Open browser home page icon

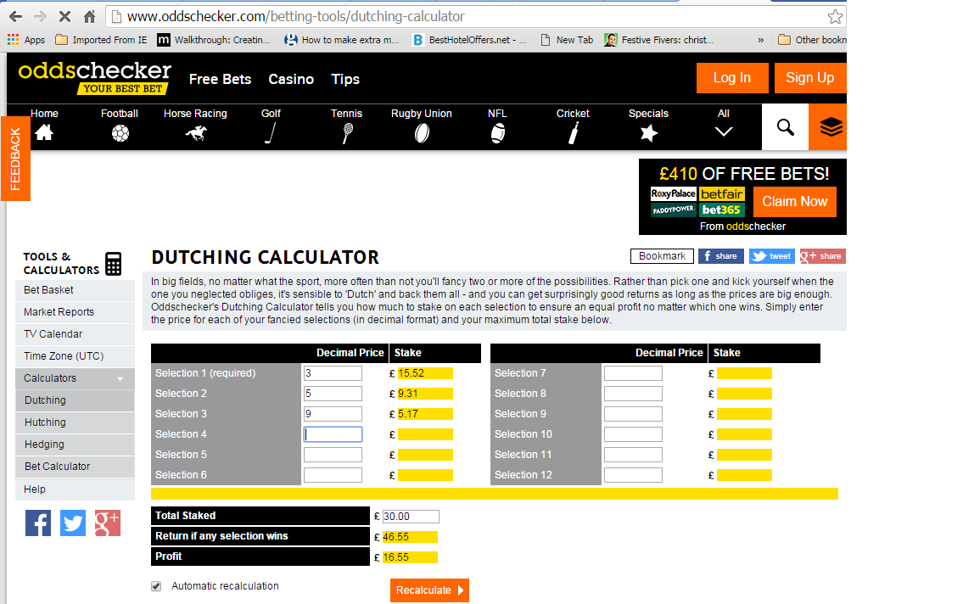point(90,17)
